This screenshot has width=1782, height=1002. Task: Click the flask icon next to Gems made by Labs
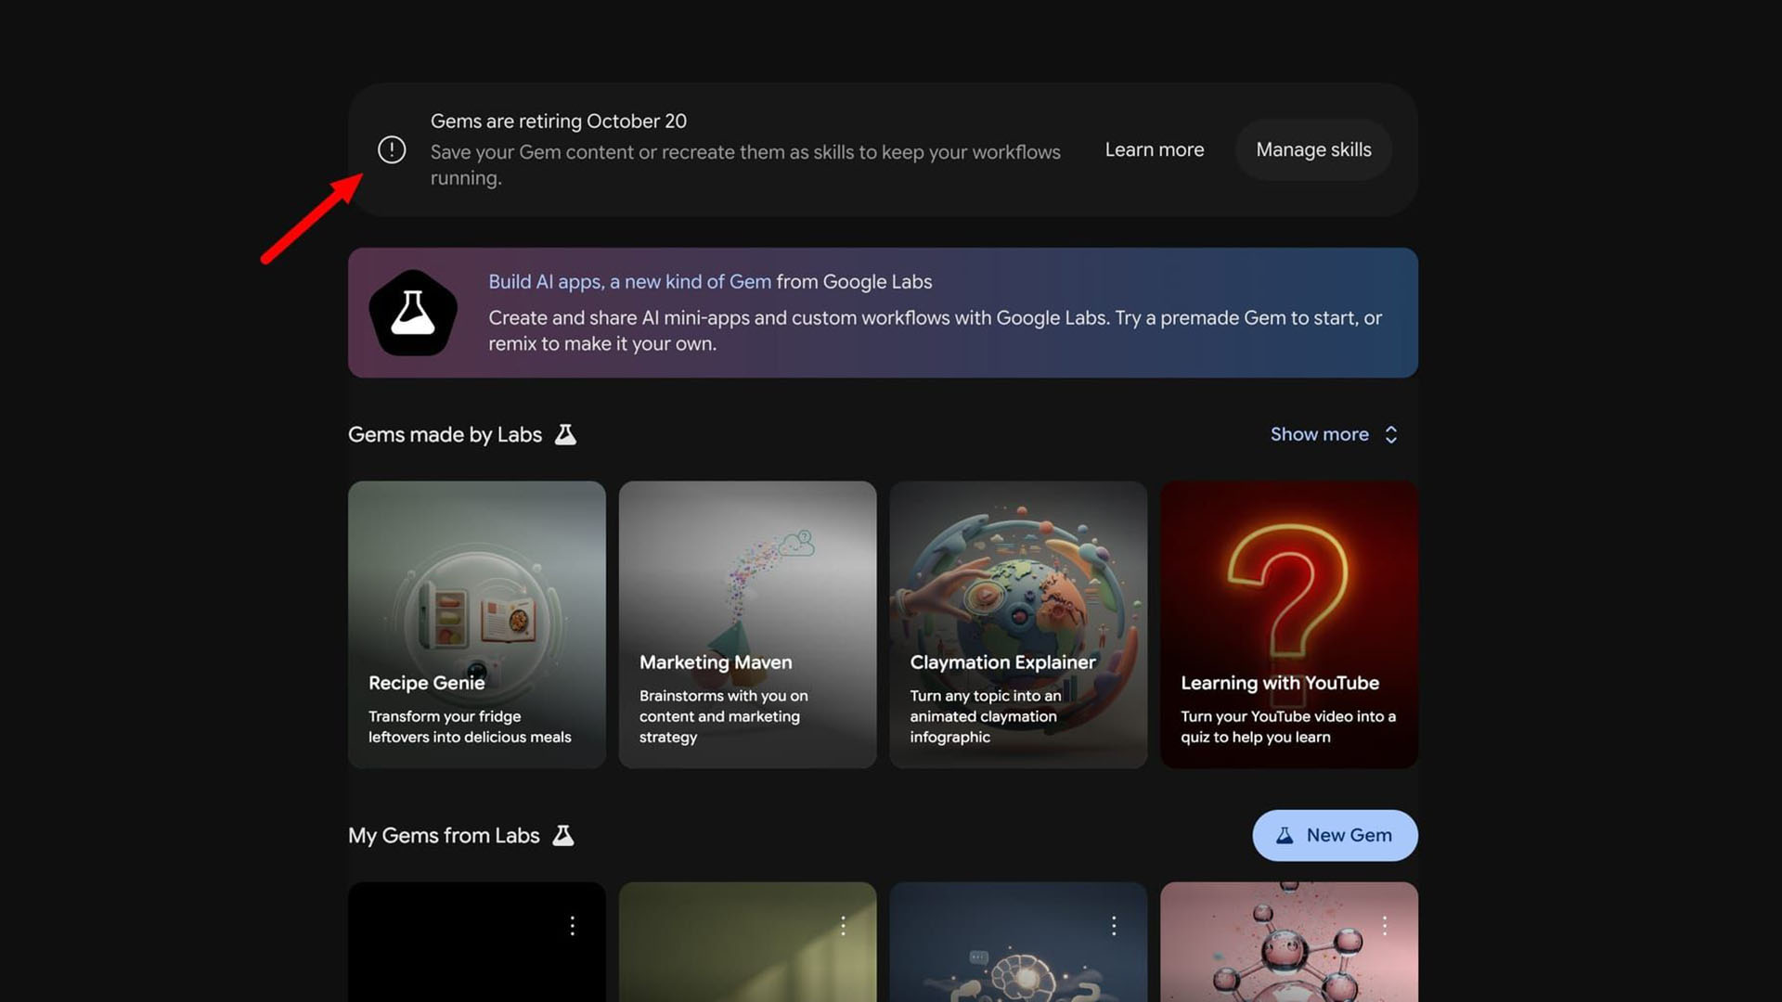pos(565,434)
